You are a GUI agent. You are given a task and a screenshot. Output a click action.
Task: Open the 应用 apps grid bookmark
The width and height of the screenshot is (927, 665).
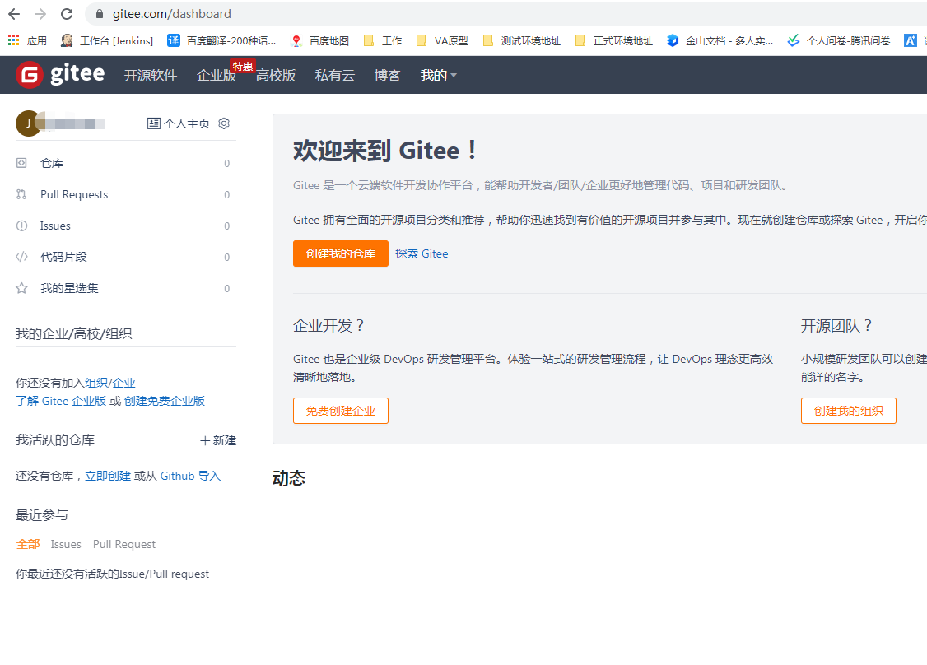coord(27,40)
